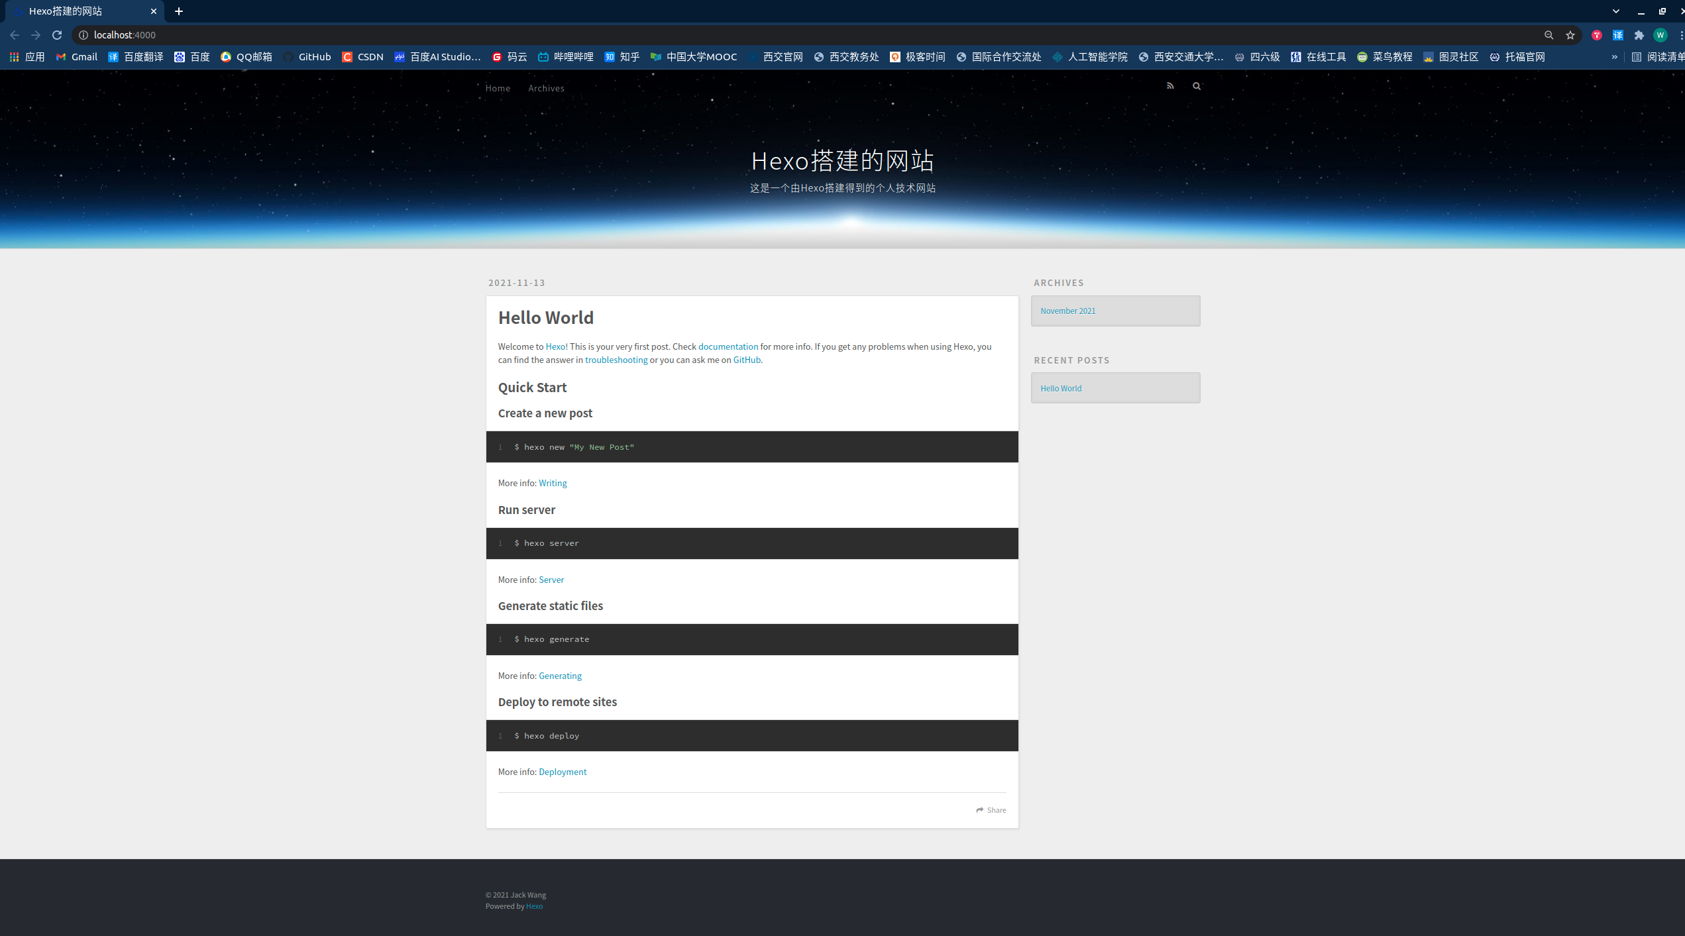Open 国际合作交流处 bookmark
This screenshot has width=1685, height=936.
999,57
